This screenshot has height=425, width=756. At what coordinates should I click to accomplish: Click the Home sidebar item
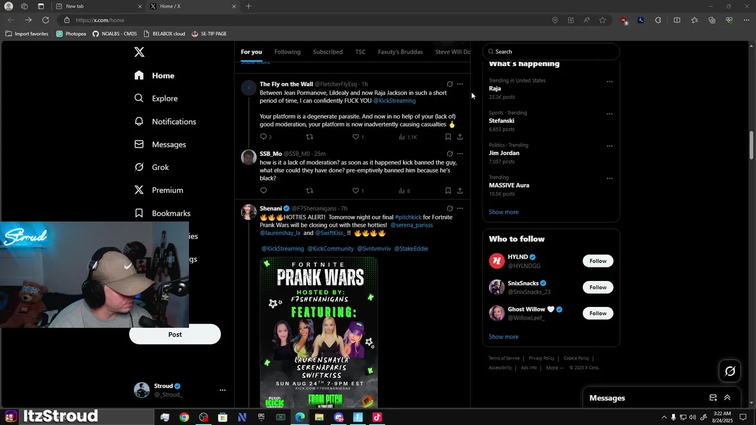click(154, 76)
